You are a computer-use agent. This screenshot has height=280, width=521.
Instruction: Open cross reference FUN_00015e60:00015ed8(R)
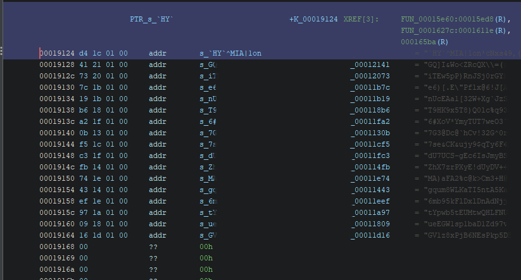[456, 19]
